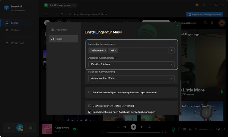This screenshot has width=228, height=137.
Task: Click the song progress bar
Action: point(133,132)
